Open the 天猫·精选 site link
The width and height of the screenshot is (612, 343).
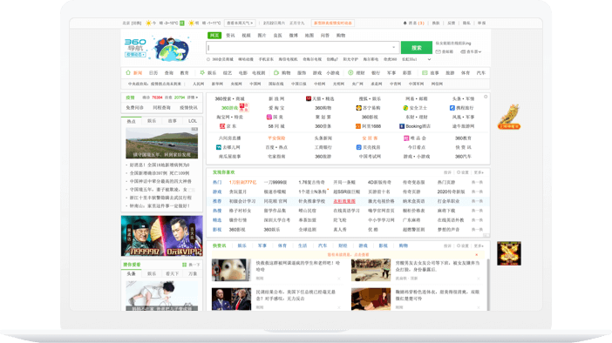[320, 98]
